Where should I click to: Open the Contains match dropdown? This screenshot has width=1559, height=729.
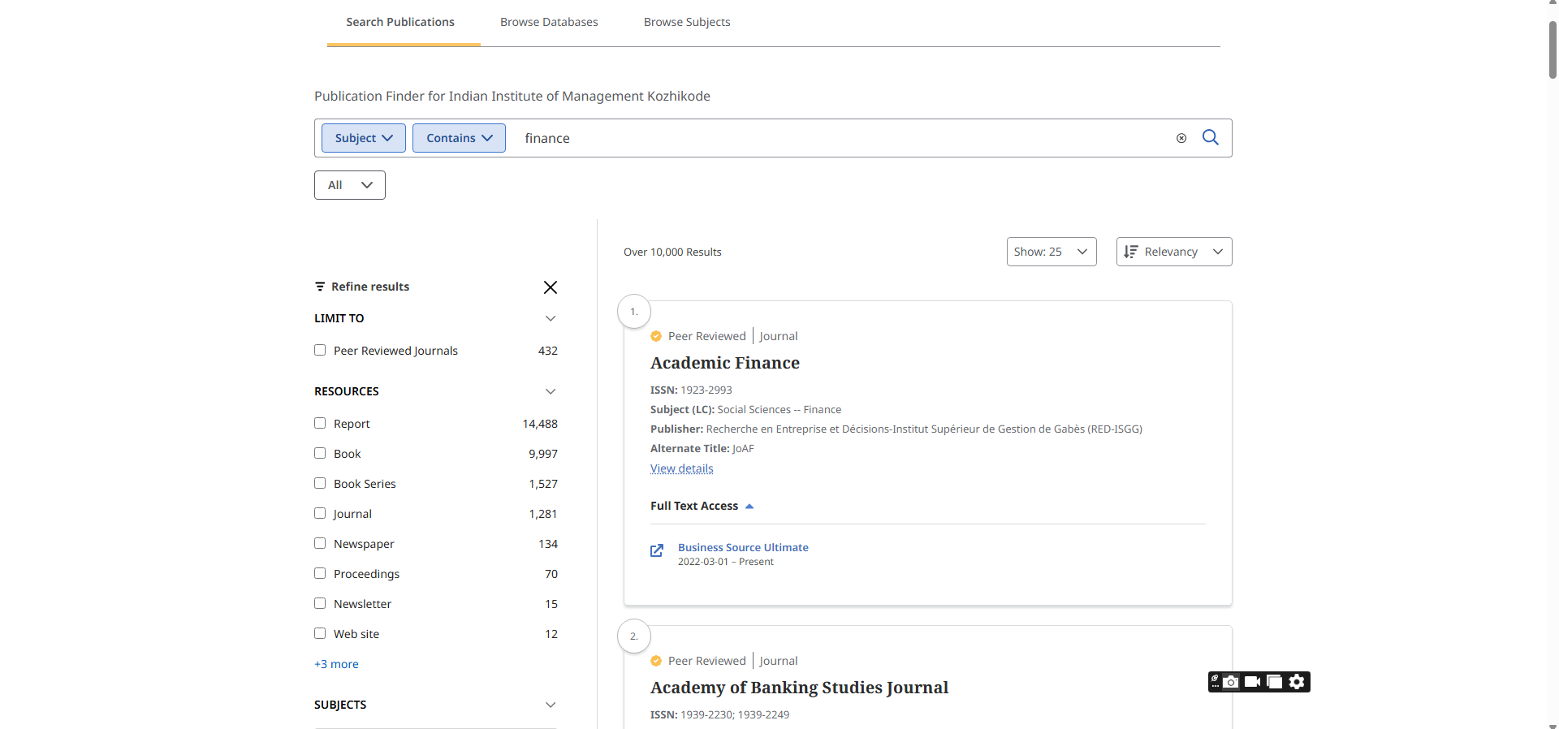point(459,138)
